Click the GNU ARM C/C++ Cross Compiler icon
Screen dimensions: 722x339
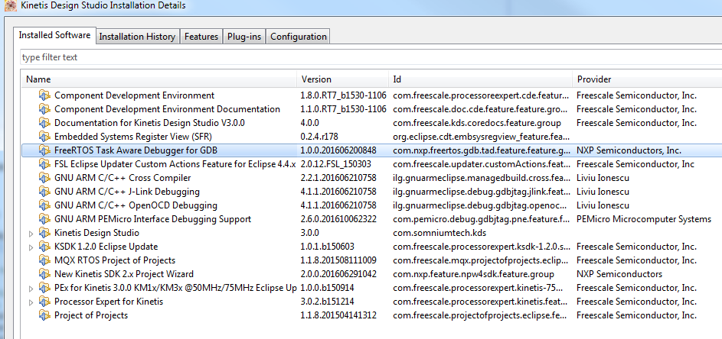[x=44, y=178]
